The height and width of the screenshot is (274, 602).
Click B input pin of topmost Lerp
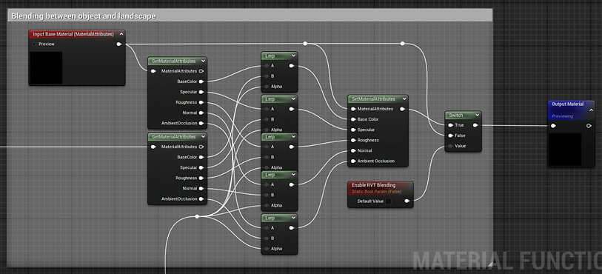267,76
